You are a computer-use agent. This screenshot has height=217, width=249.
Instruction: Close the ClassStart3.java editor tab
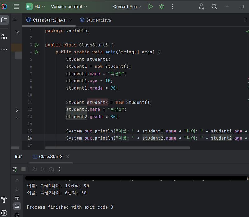point(71,20)
